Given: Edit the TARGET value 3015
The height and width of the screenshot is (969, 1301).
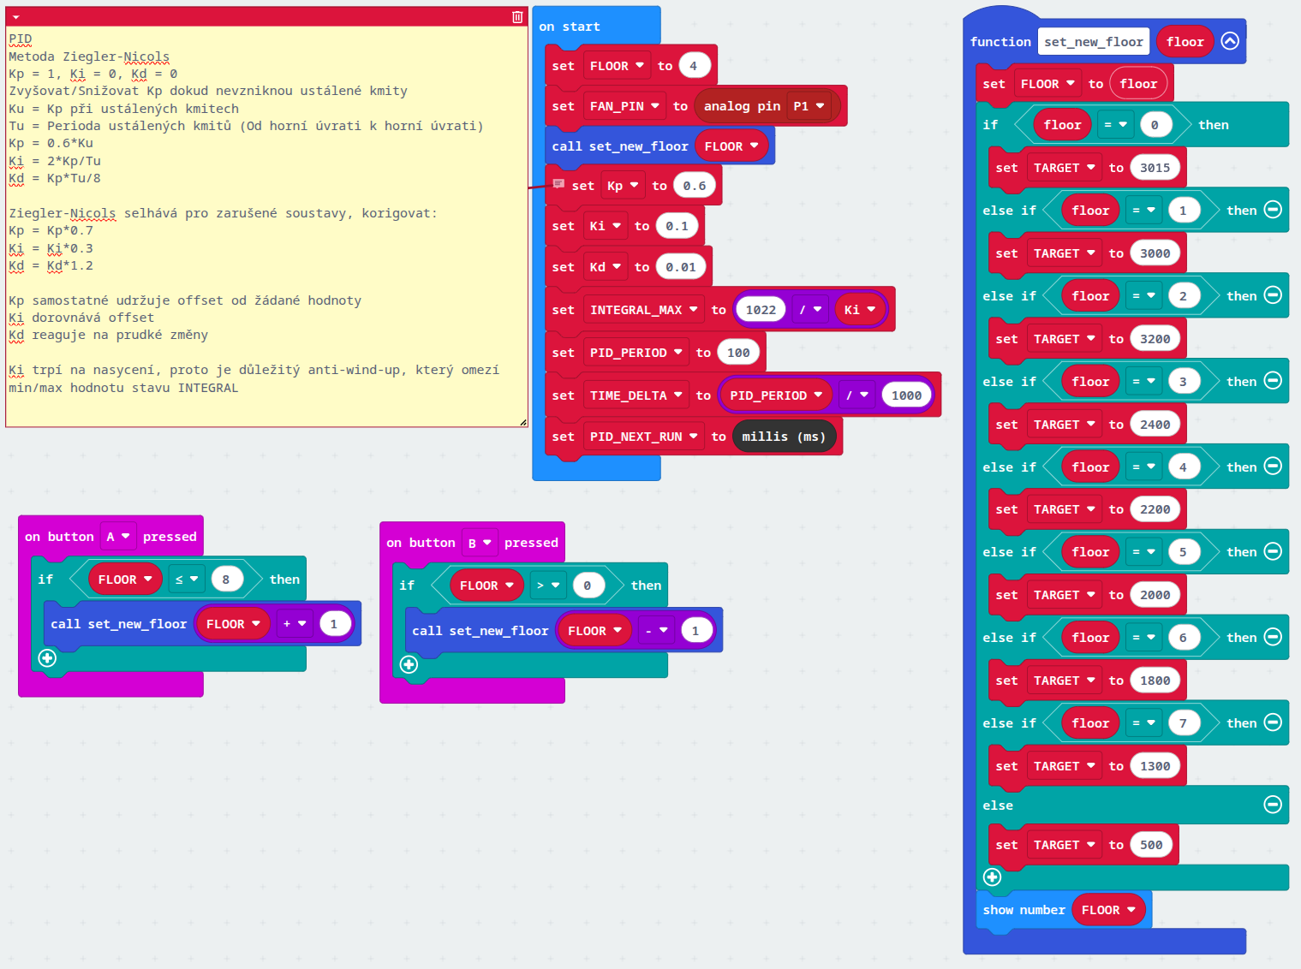Looking at the screenshot, I should click(1155, 168).
